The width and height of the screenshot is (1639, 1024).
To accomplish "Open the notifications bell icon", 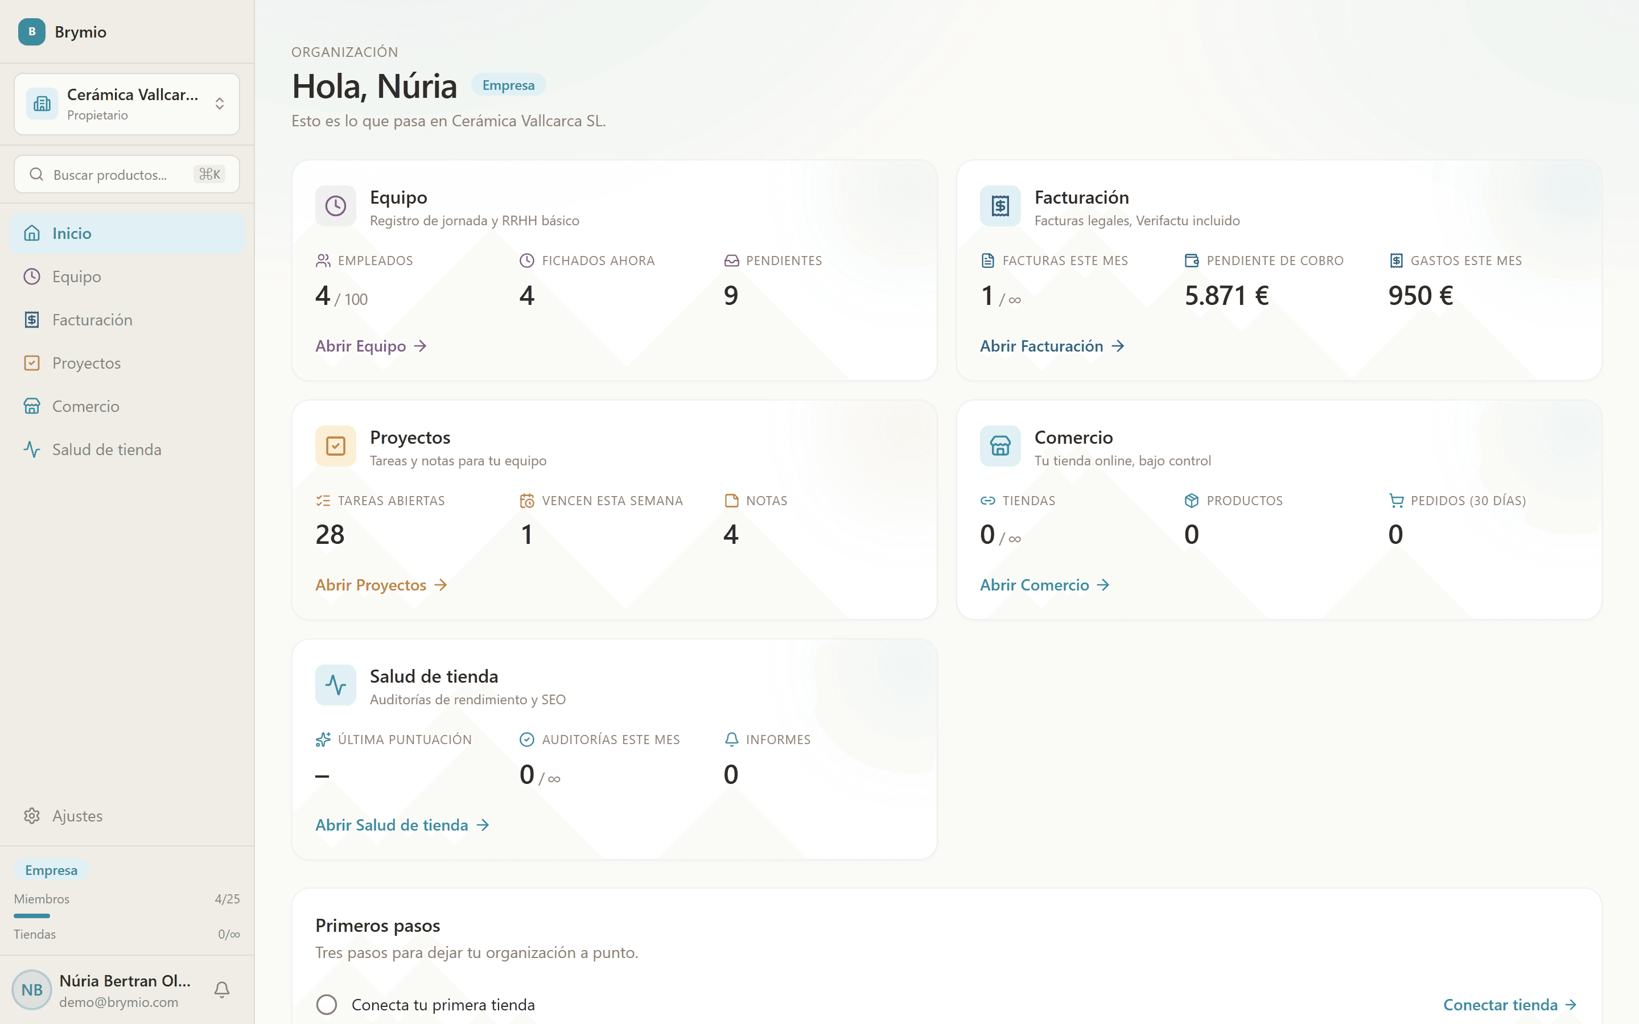I will tap(221, 989).
